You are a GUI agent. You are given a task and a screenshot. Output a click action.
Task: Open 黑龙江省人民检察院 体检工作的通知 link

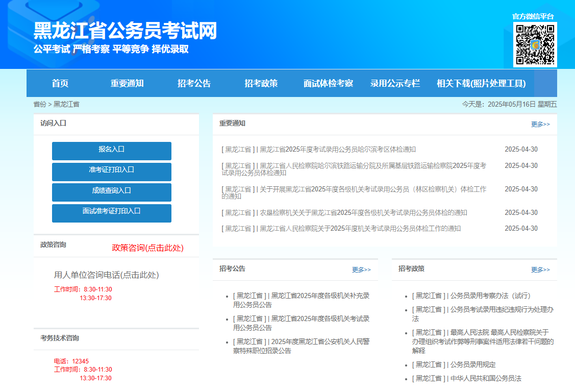[x=341, y=229]
